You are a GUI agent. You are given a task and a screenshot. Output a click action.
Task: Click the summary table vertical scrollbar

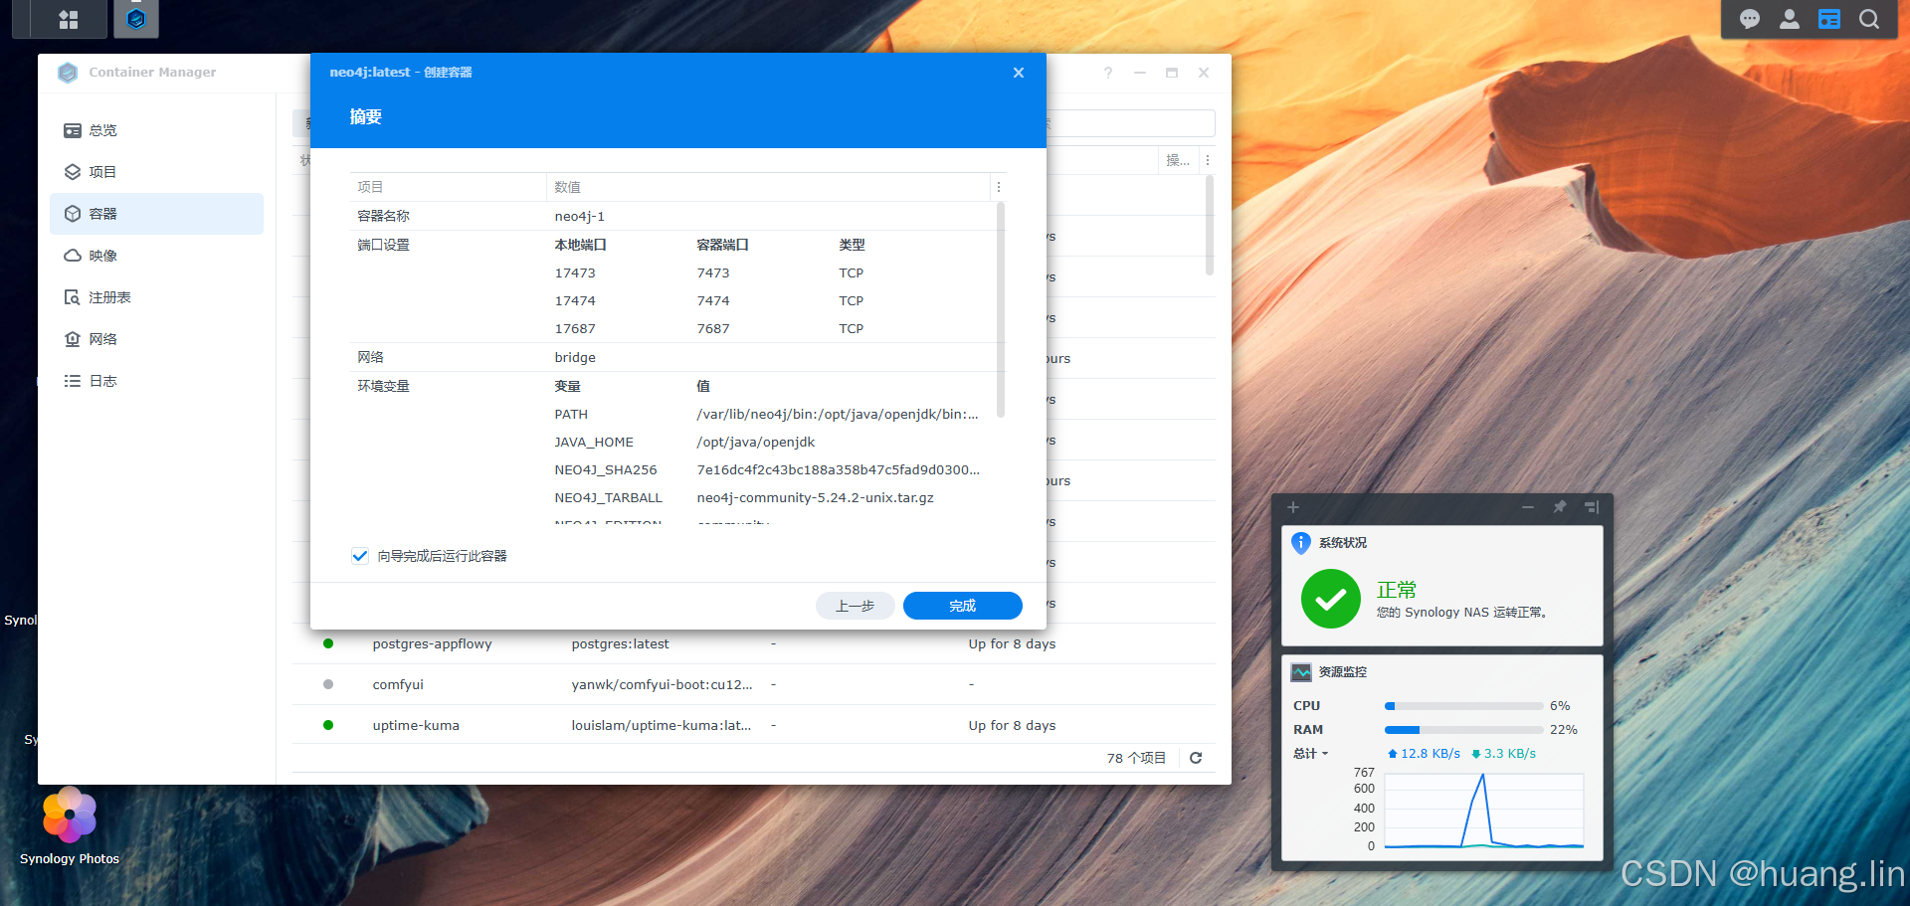(1000, 310)
